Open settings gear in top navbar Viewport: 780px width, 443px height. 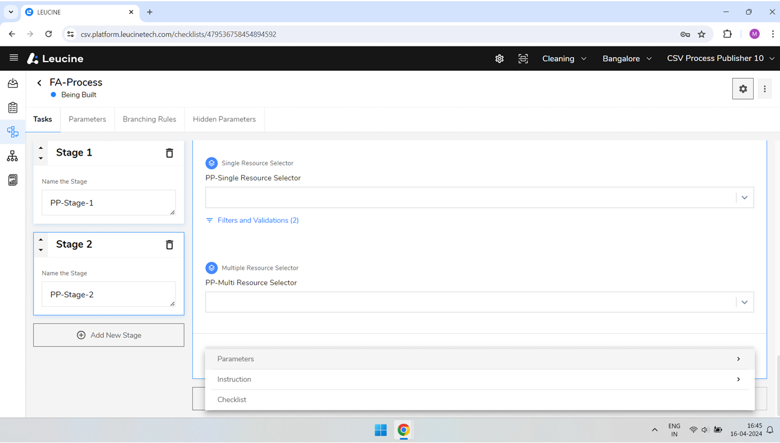click(x=500, y=59)
